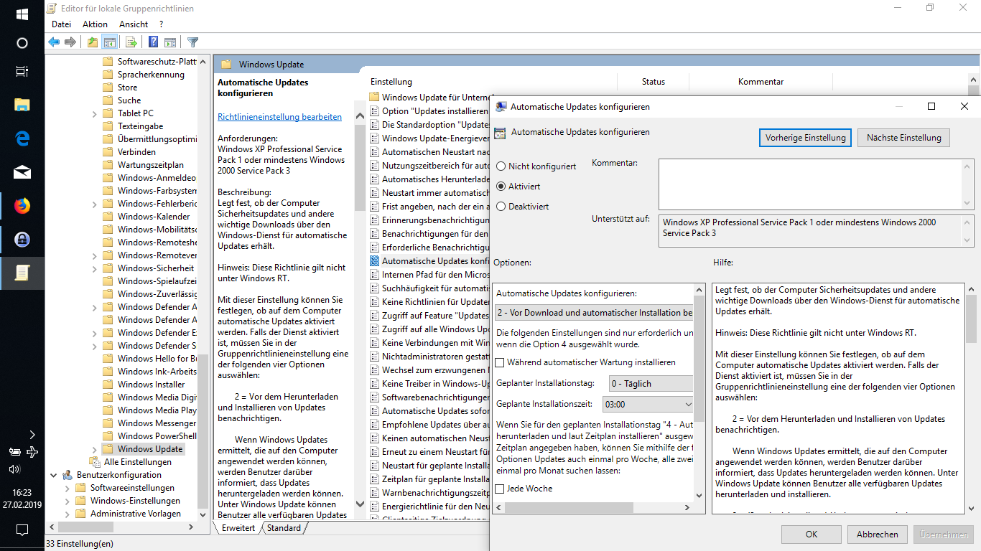Show hidden tray icons chevron
981x551 pixels.
(32, 435)
